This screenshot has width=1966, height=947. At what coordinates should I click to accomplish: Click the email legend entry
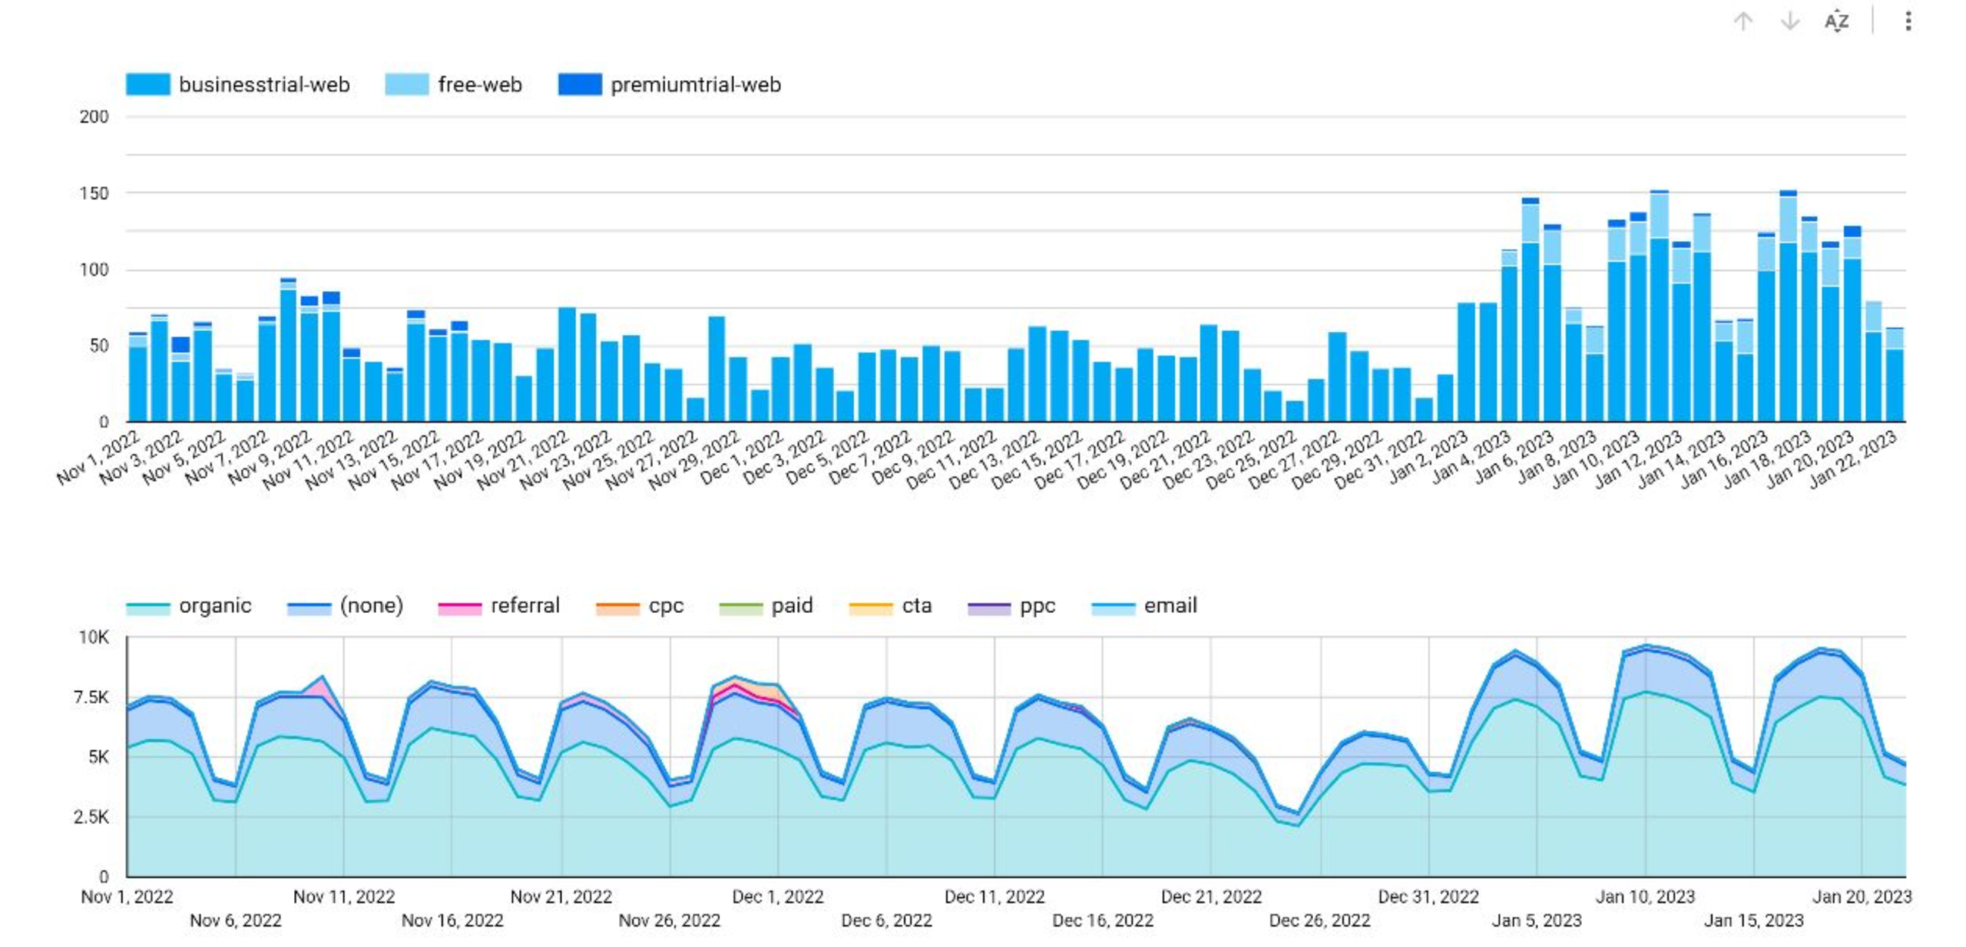[x=1144, y=606]
